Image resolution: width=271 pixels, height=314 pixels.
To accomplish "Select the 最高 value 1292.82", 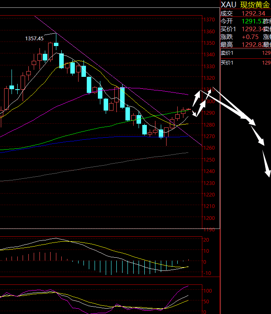I will (x=252, y=45).
